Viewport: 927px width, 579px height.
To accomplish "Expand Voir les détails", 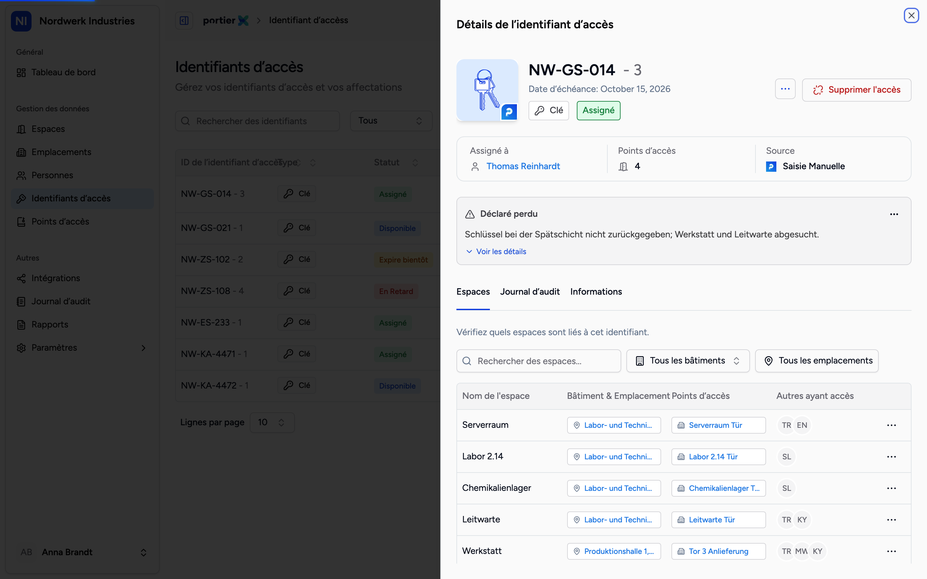I will (x=496, y=252).
